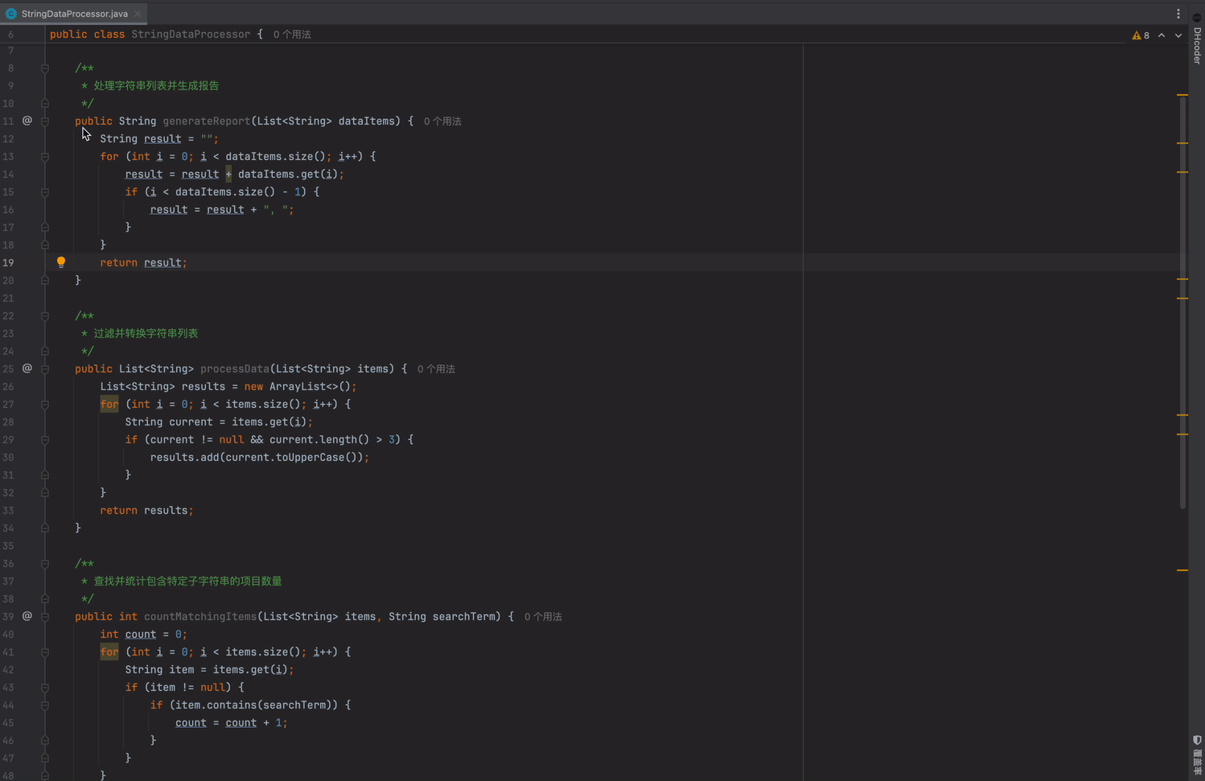Collapse the generateReport method fold toggle on line 11
The height and width of the screenshot is (781, 1205).
(x=45, y=121)
